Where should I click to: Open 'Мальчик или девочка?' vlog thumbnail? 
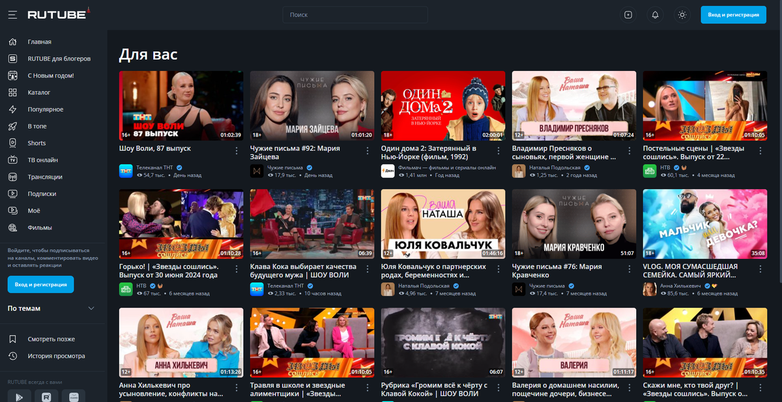click(x=705, y=224)
